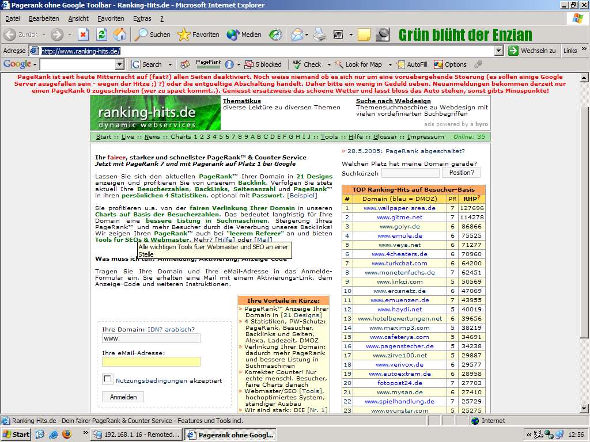Open the address bar dropdown list
The image size is (590, 442).
[499, 51]
